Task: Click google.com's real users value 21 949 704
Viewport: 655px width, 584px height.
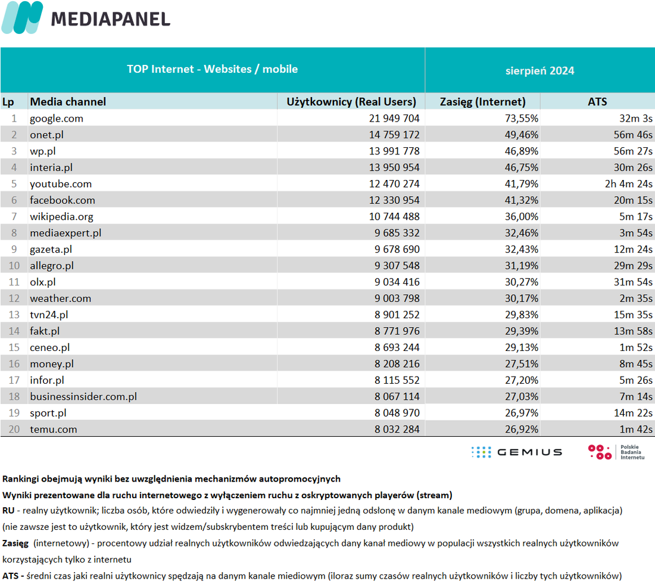Action: (394, 119)
